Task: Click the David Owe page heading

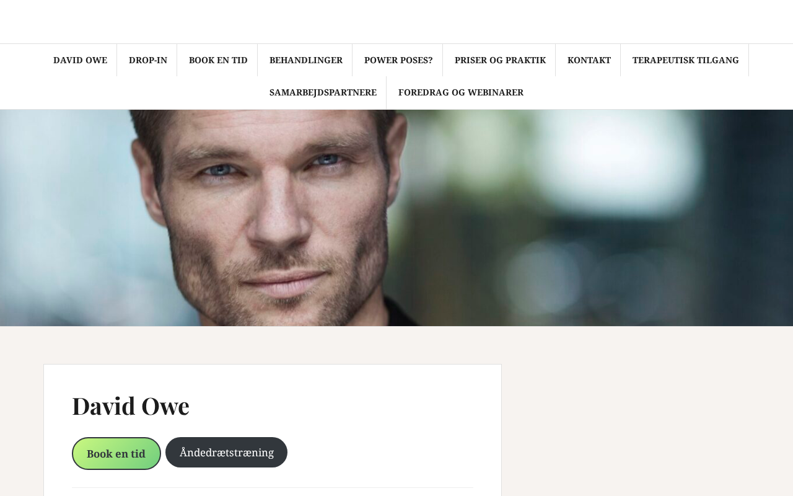Action: click(x=131, y=405)
